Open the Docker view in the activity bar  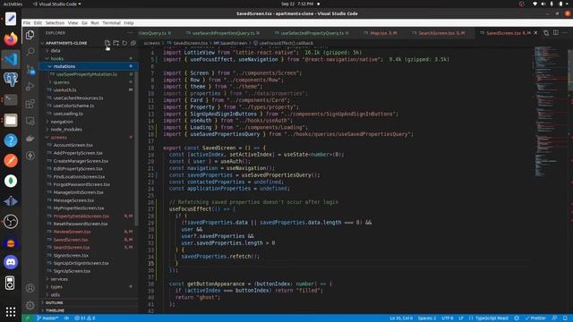30,139
